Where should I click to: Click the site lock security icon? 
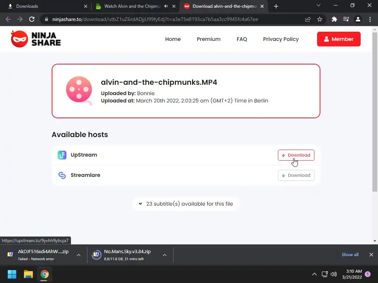pyautogui.click(x=46, y=19)
